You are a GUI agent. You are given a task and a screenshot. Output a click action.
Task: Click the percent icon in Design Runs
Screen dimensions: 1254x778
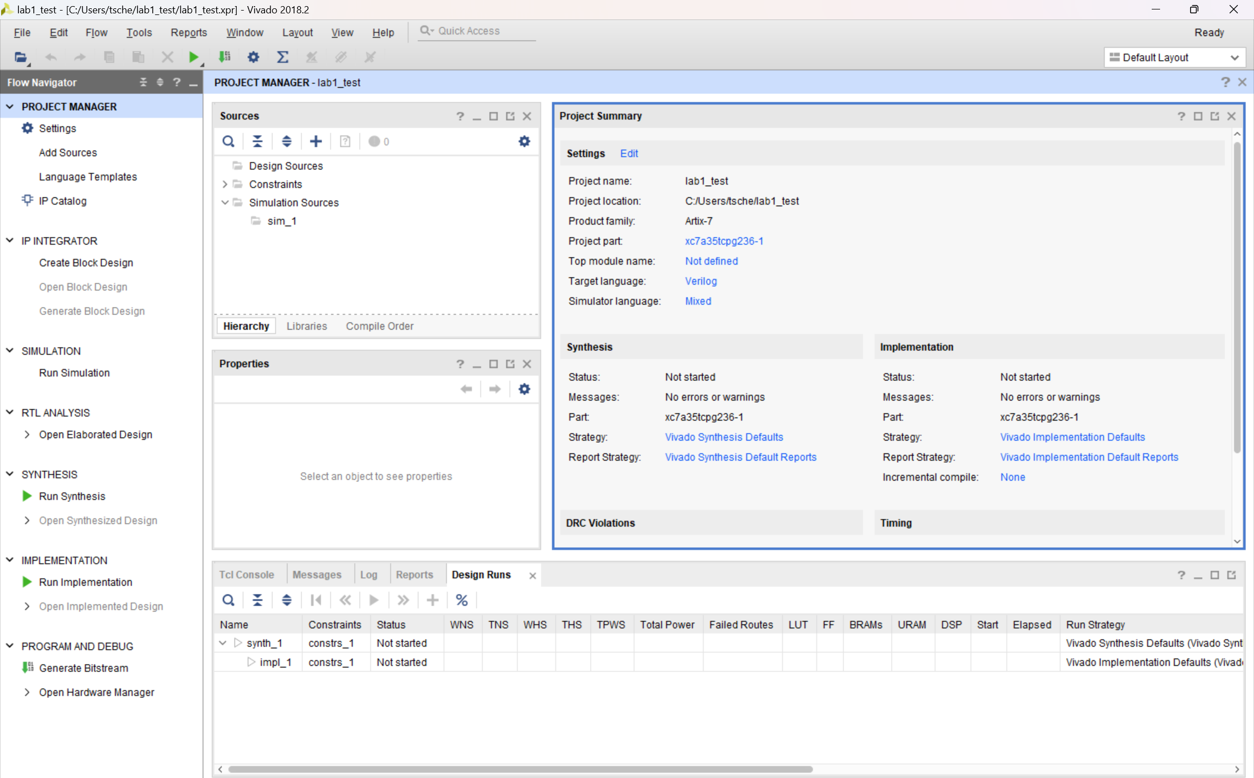[461, 600]
